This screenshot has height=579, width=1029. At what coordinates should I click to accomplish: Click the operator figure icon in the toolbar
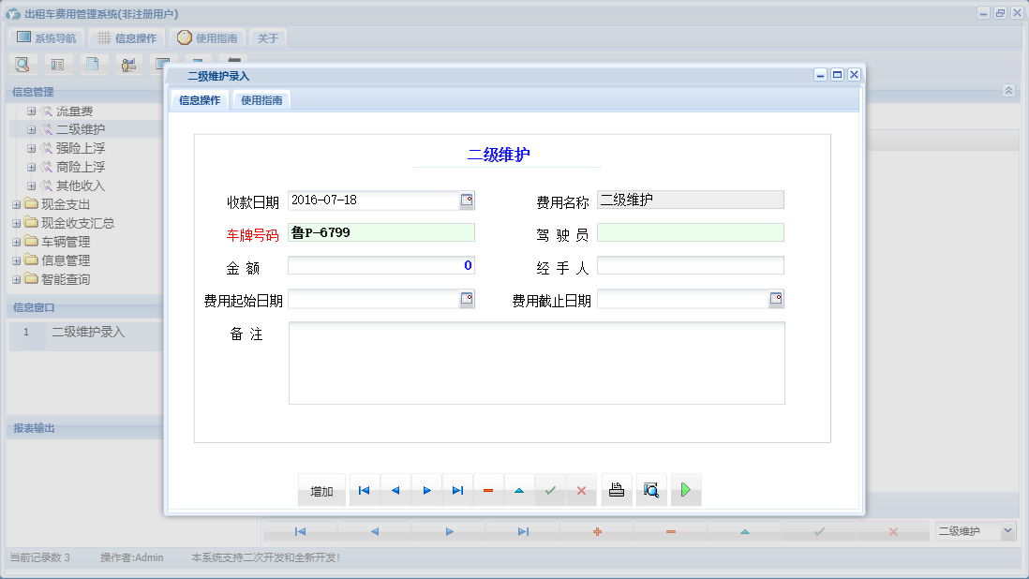127,64
